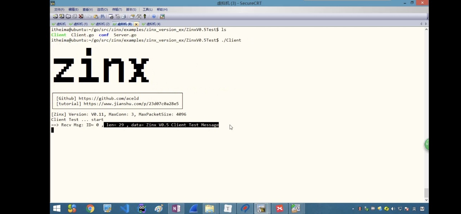The image size is (461, 214).
Task: Click the Paste clipboard icon
Action: (x=96, y=17)
